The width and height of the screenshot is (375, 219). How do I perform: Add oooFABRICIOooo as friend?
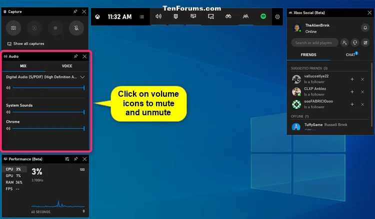coord(352,104)
